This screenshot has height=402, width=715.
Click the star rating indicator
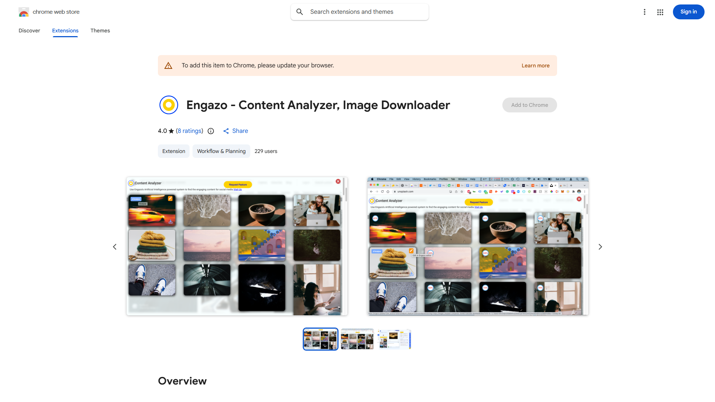(x=171, y=131)
